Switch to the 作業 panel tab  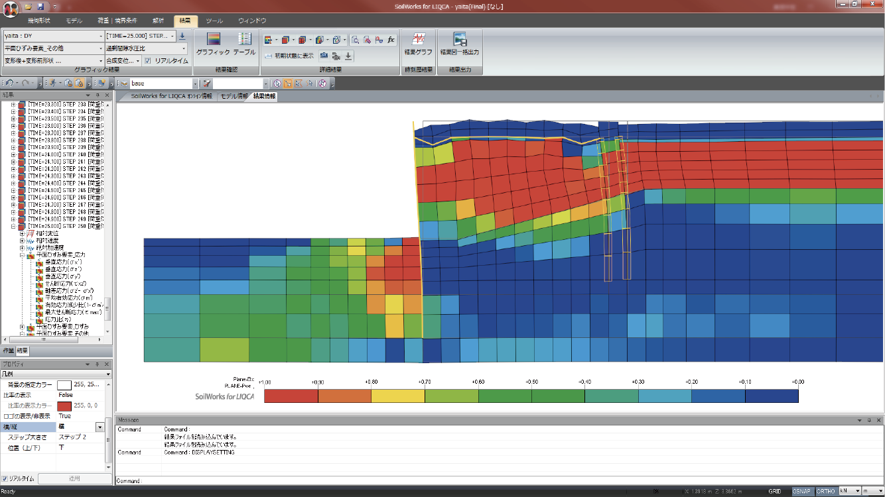click(x=9, y=350)
